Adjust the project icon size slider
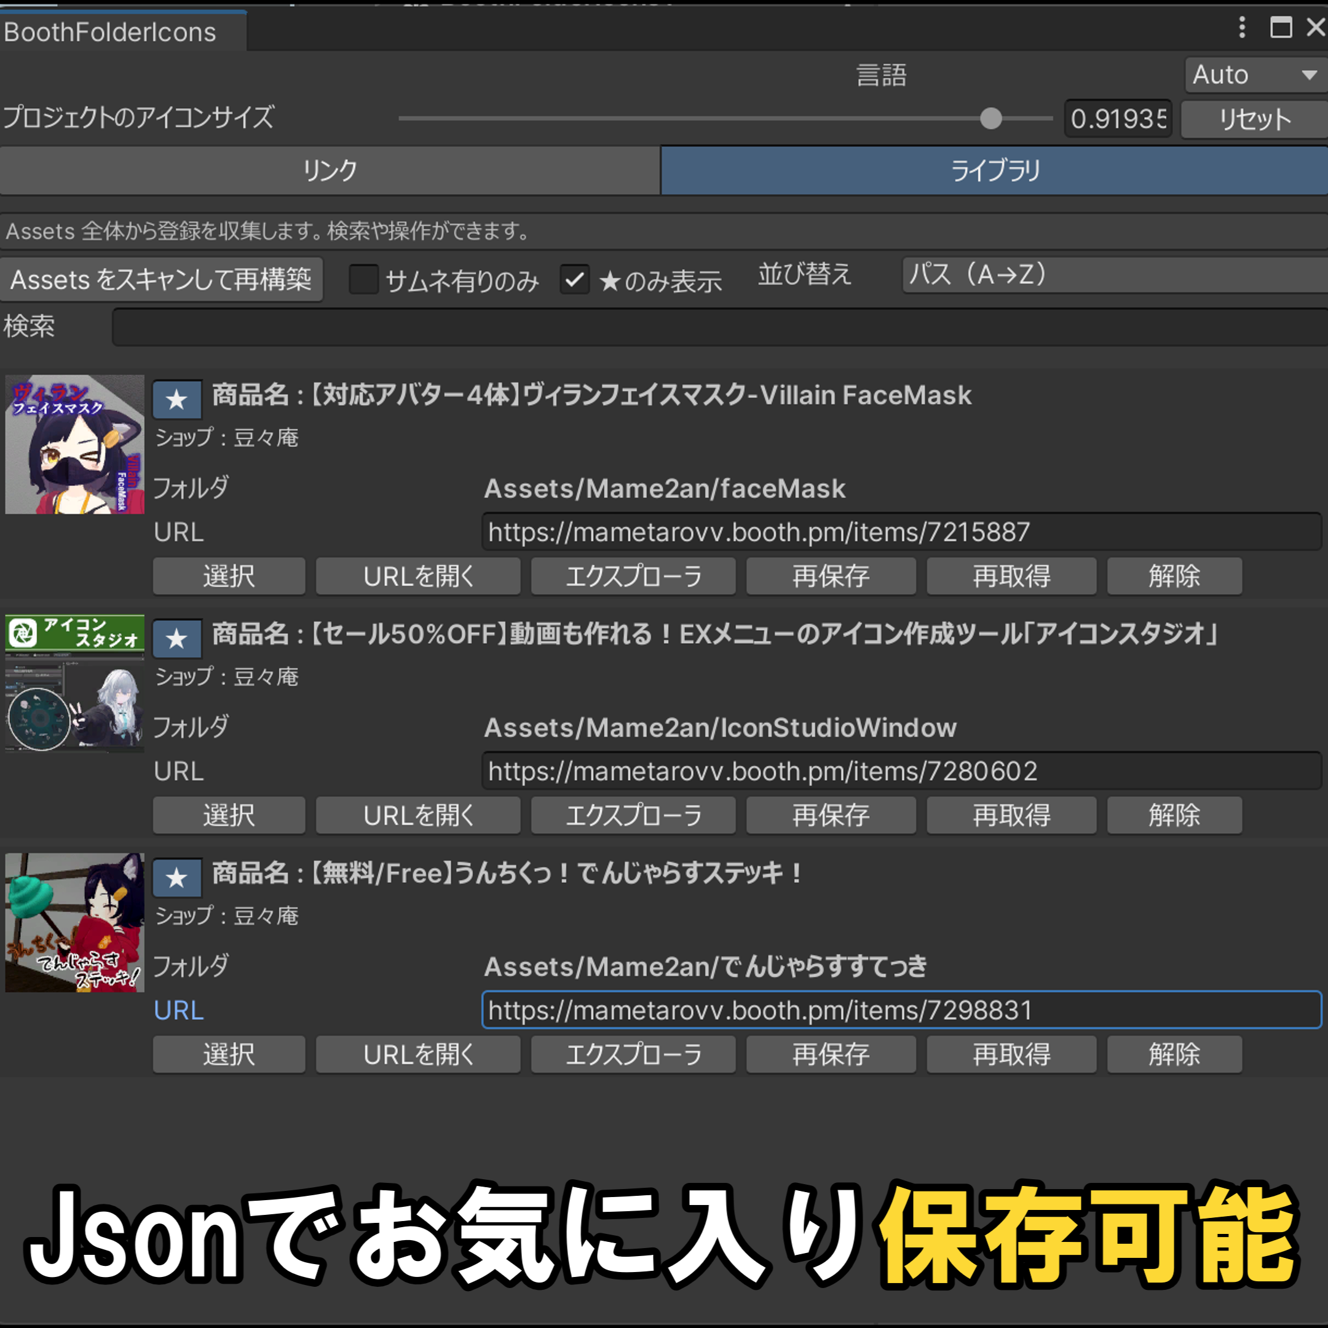Viewport: 1328px width, 1328px height. 990,118
